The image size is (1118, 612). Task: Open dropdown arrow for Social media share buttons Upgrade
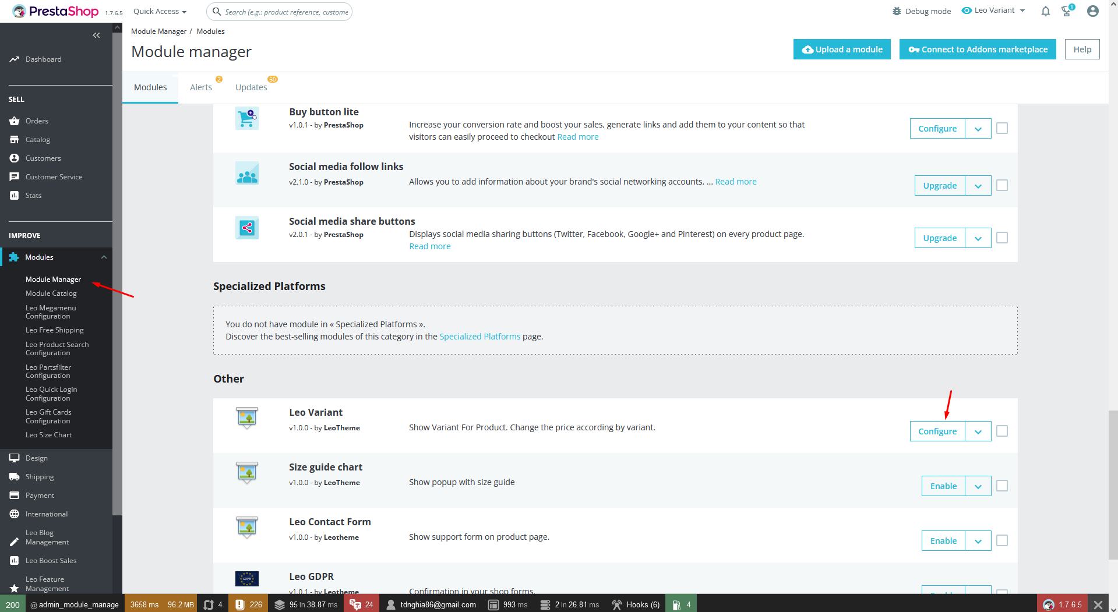click(978, 238)
